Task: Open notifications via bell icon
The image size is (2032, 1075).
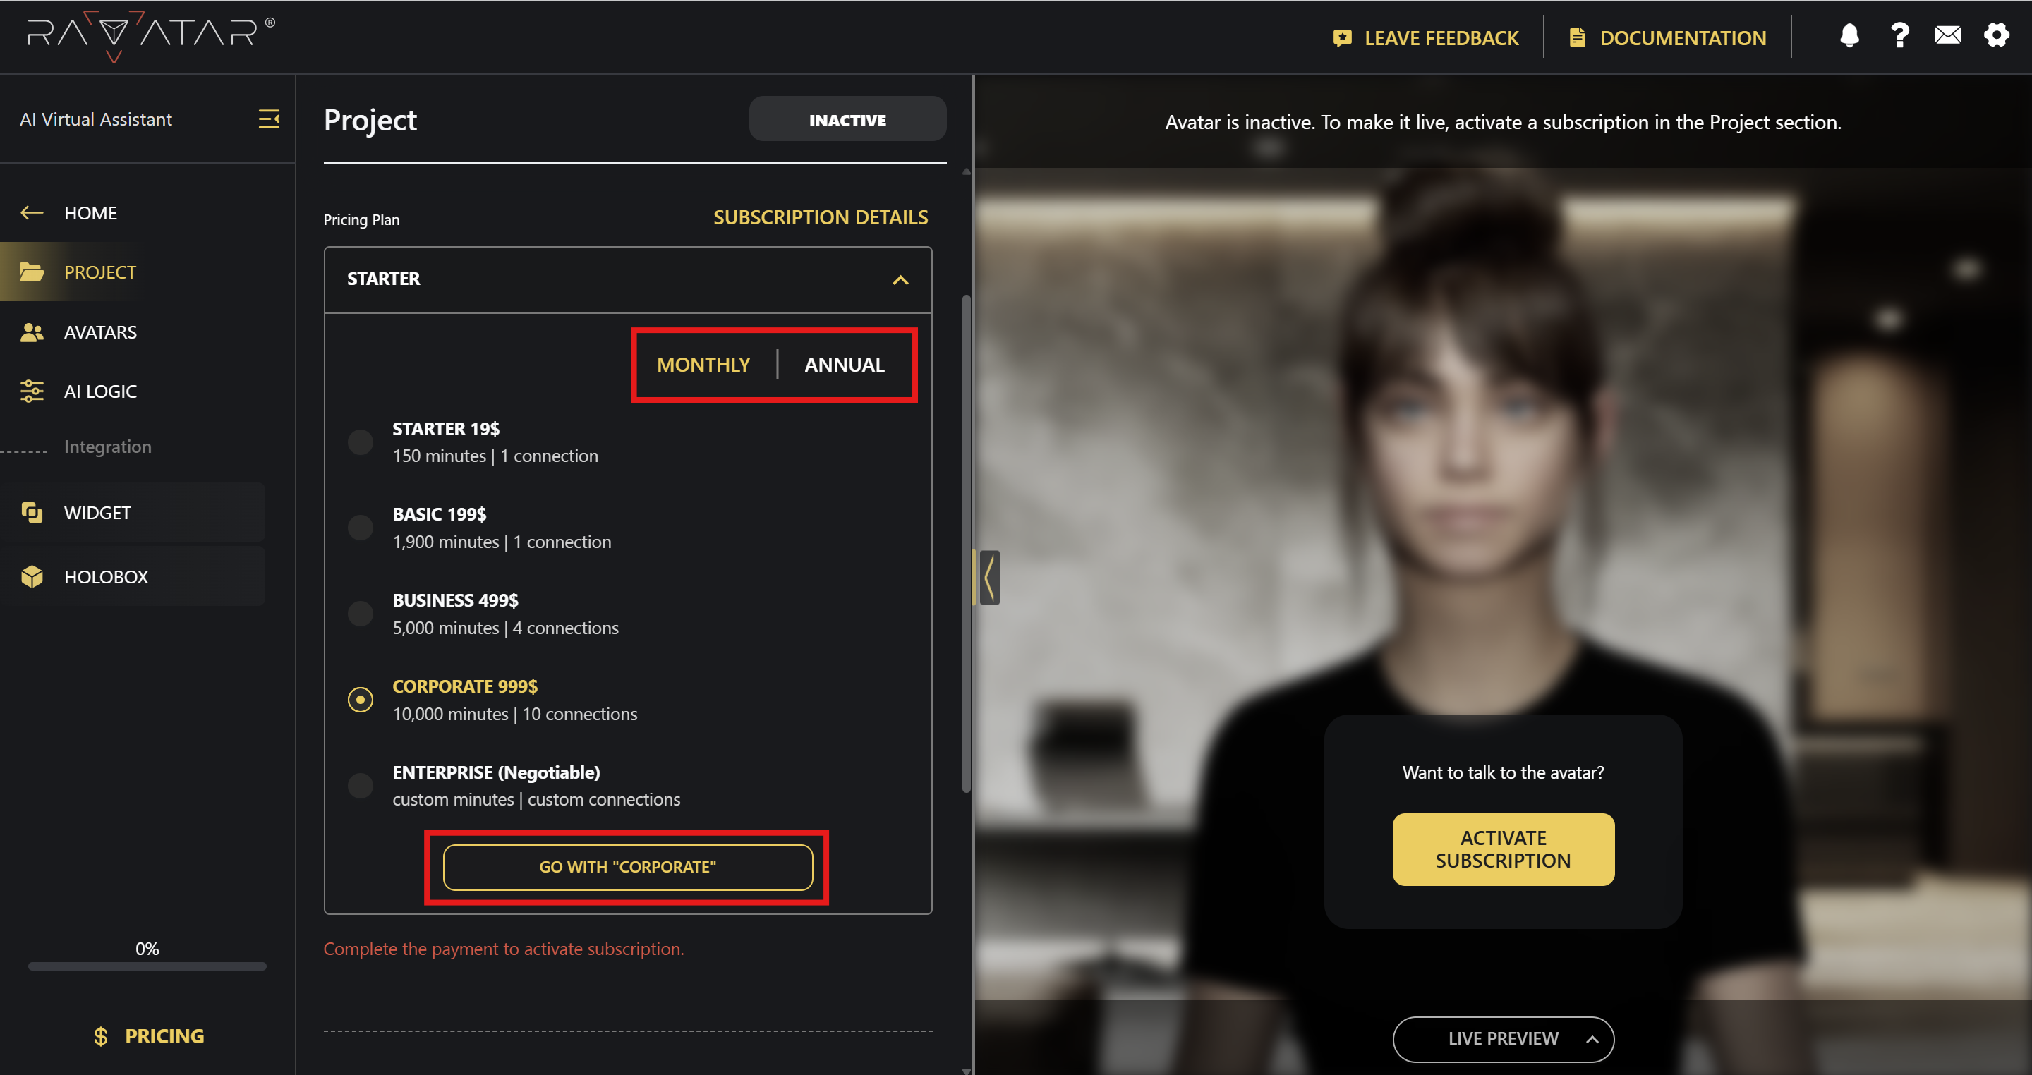Action: (1849, 35)
